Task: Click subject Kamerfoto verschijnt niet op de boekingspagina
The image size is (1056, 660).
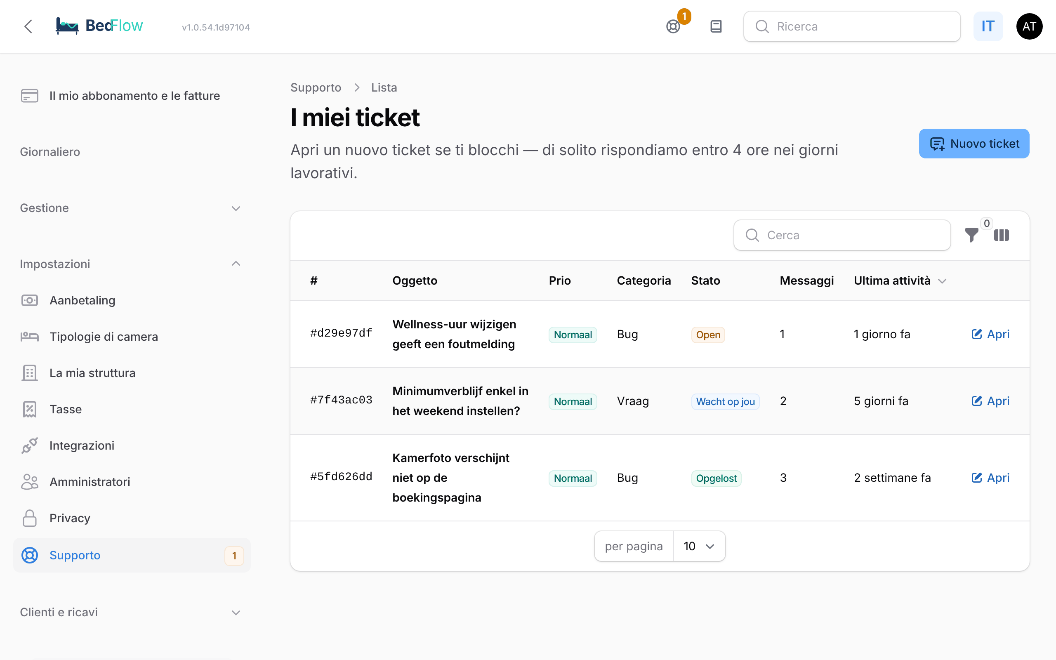Action: [x=451, y=478]
